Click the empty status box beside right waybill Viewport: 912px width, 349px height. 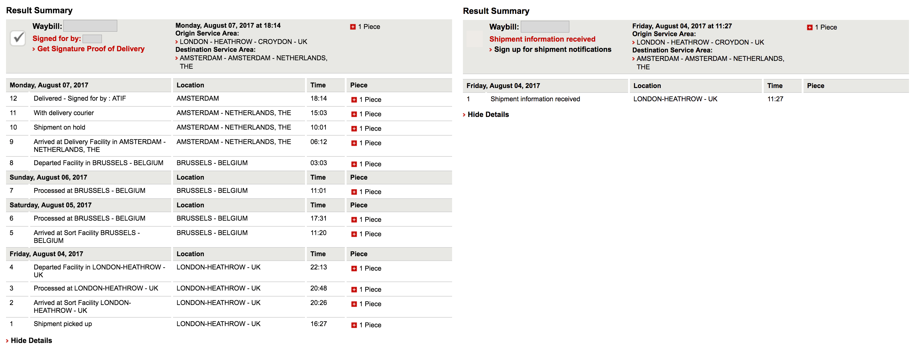tap(474, 39)
